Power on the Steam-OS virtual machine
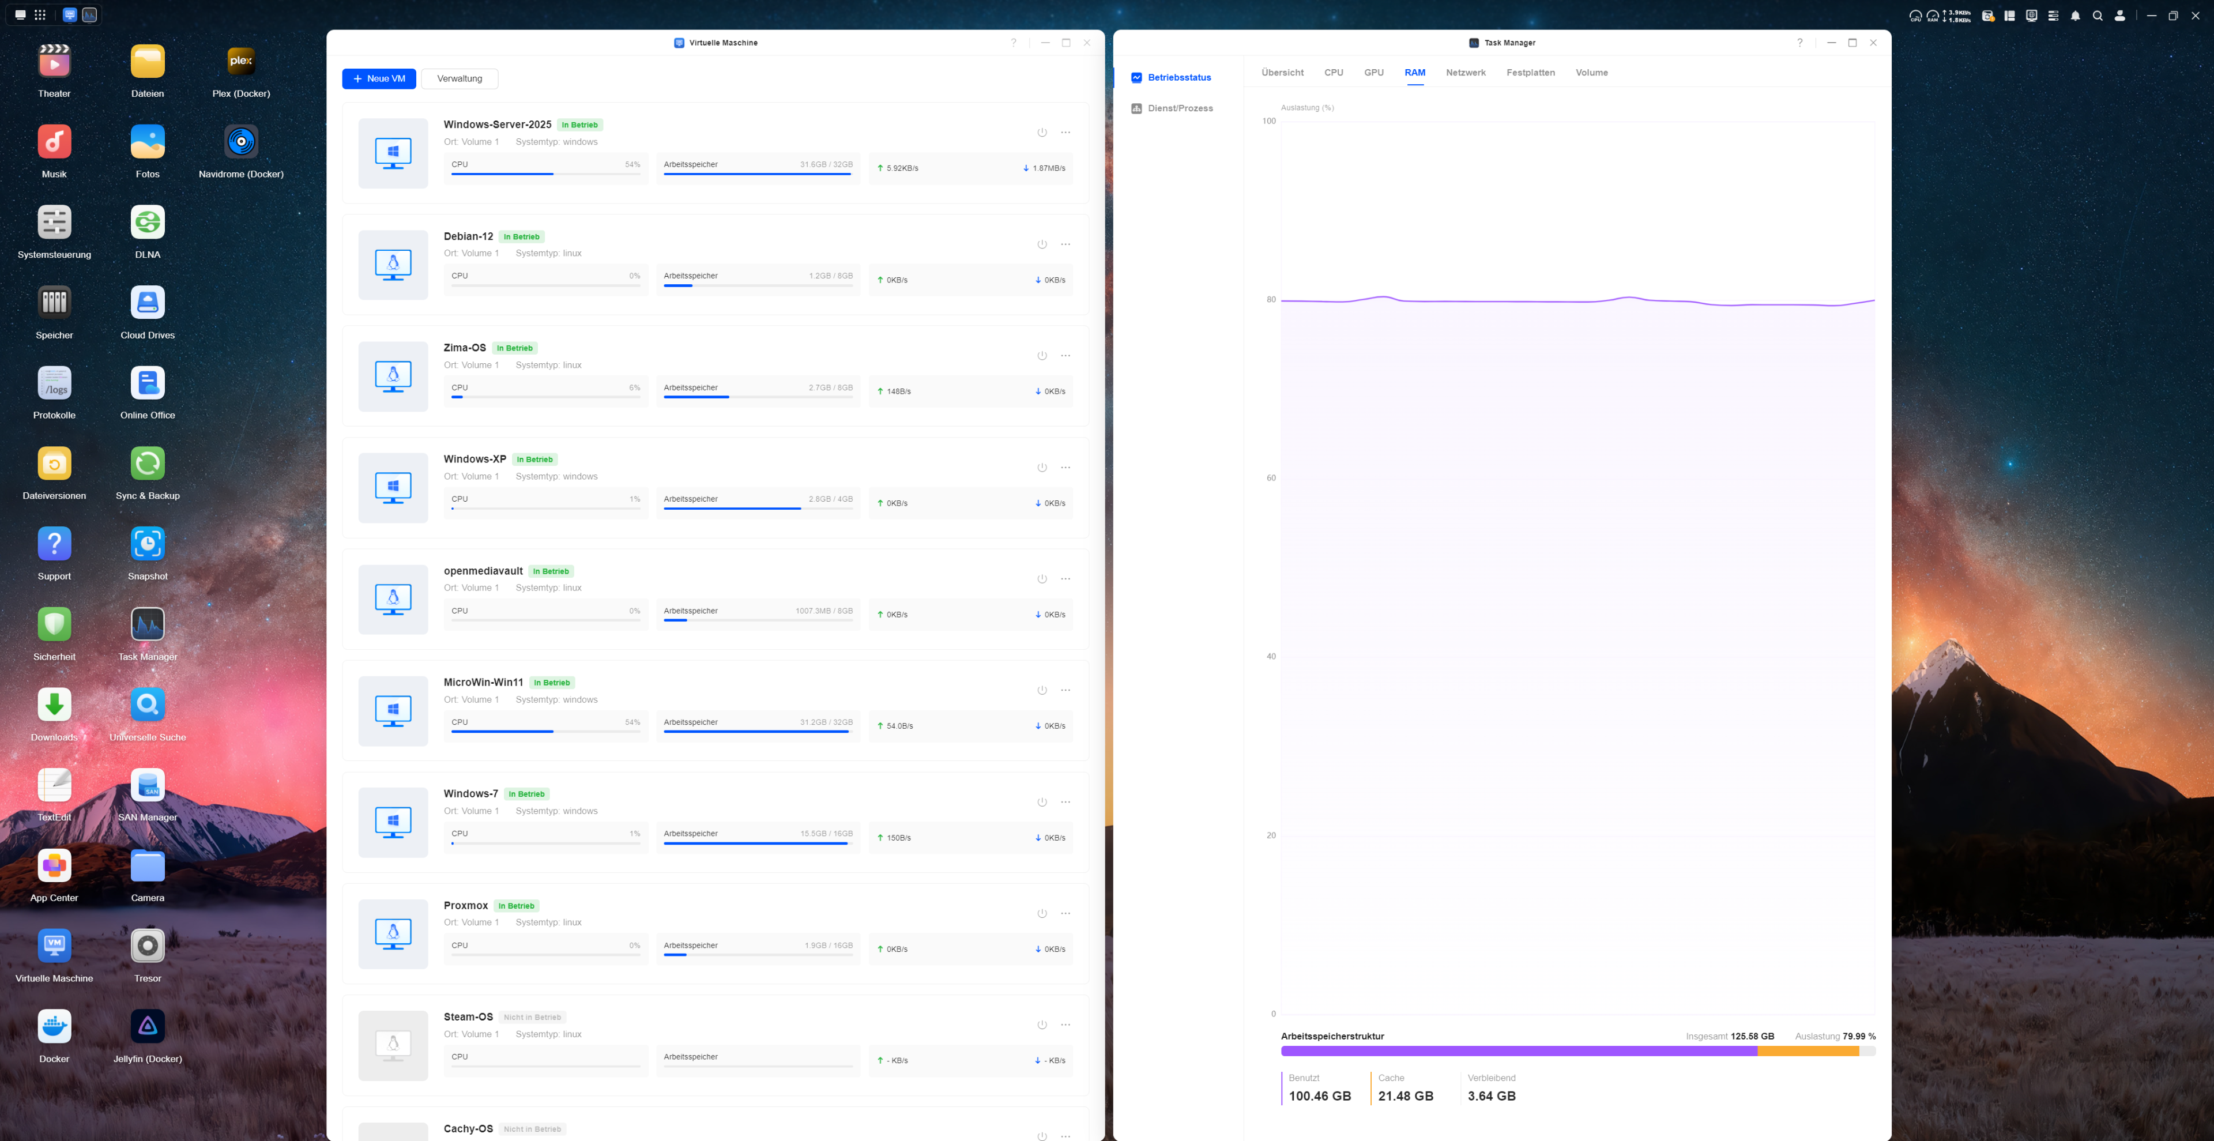Viewport: 2214px width, 1141px height. coord(1042,1025)
